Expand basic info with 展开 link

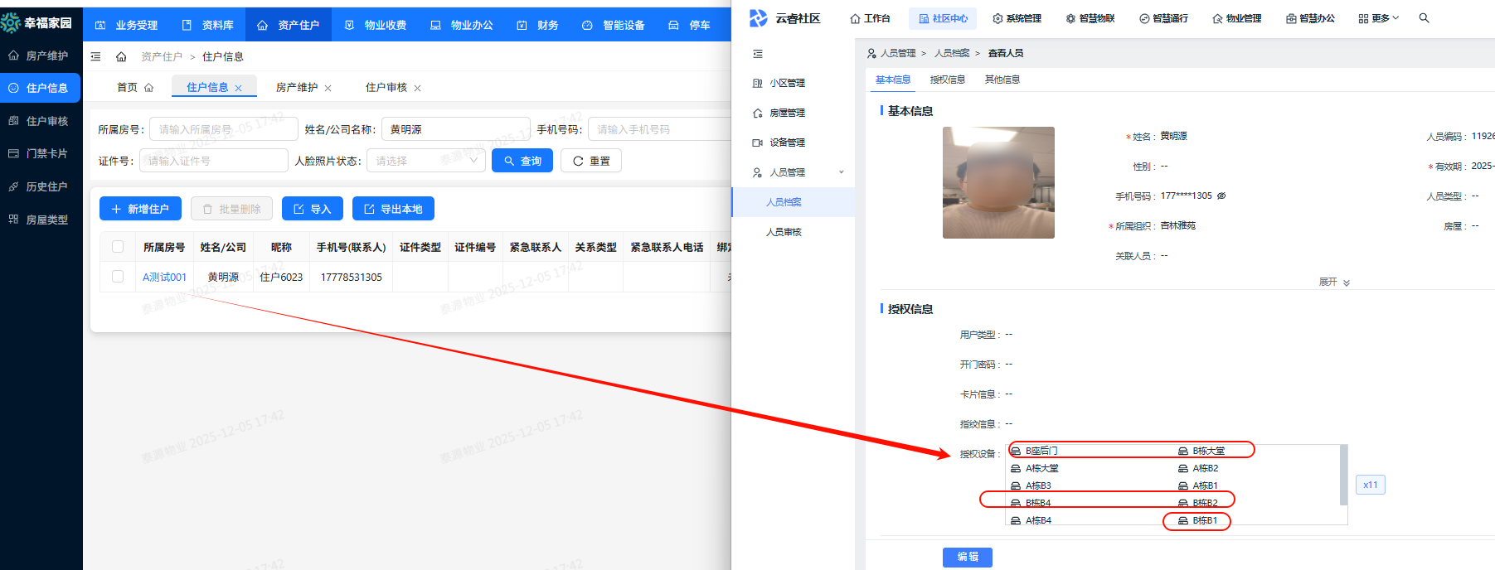point(1333,283)
